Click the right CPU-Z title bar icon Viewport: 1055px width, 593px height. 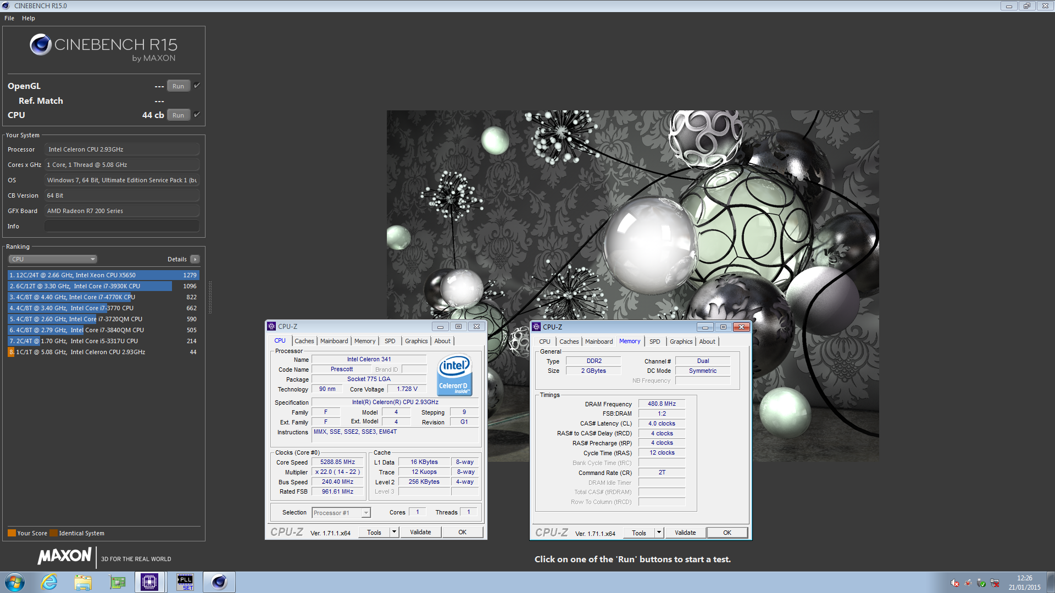536,327
